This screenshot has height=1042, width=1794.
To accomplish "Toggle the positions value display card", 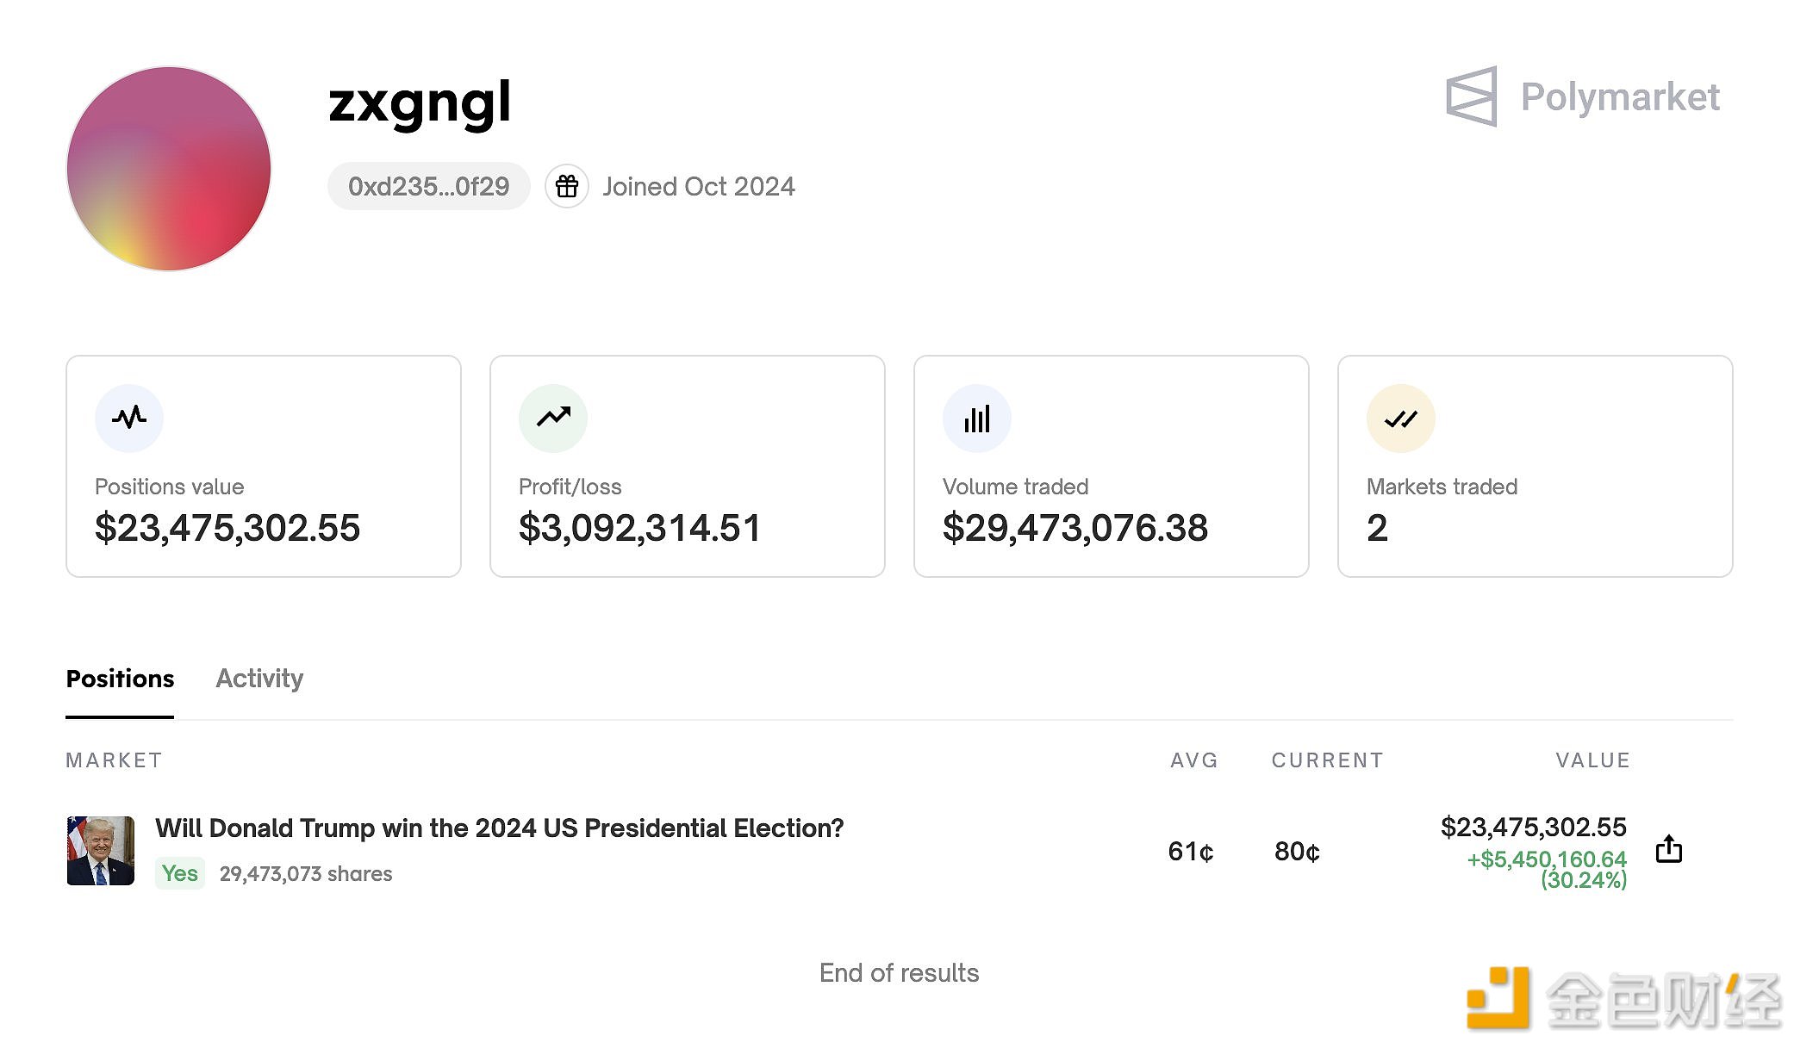I will [x=265, y=467].
